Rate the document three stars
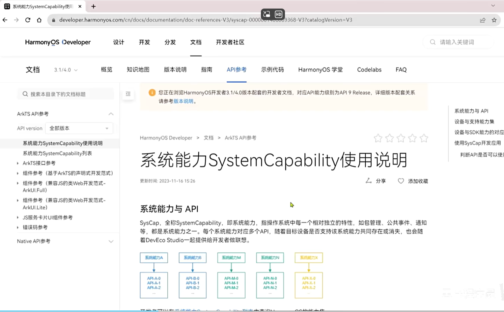This screenshot has height=312, width=504. point(401,138)
